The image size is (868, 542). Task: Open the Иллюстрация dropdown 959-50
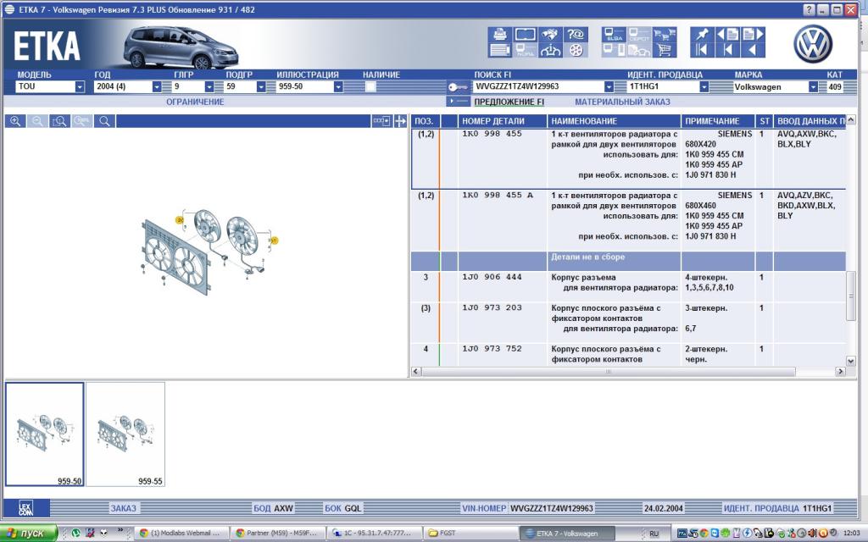[338, 87]
